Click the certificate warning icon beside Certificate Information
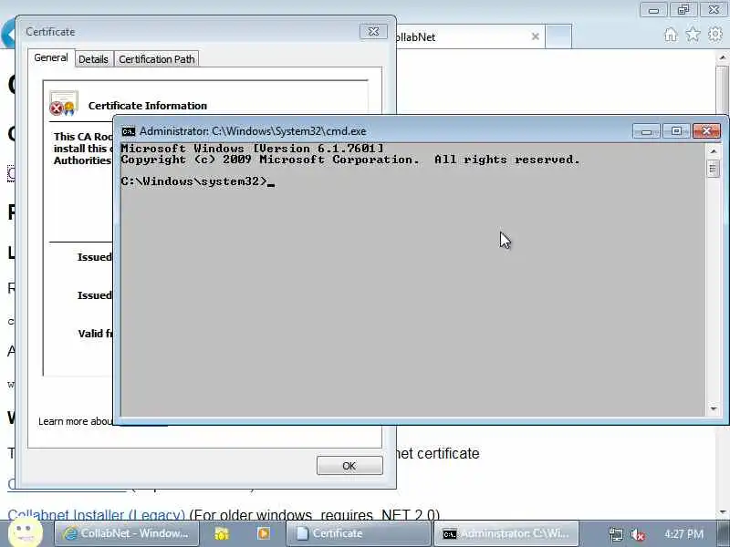 63,103
